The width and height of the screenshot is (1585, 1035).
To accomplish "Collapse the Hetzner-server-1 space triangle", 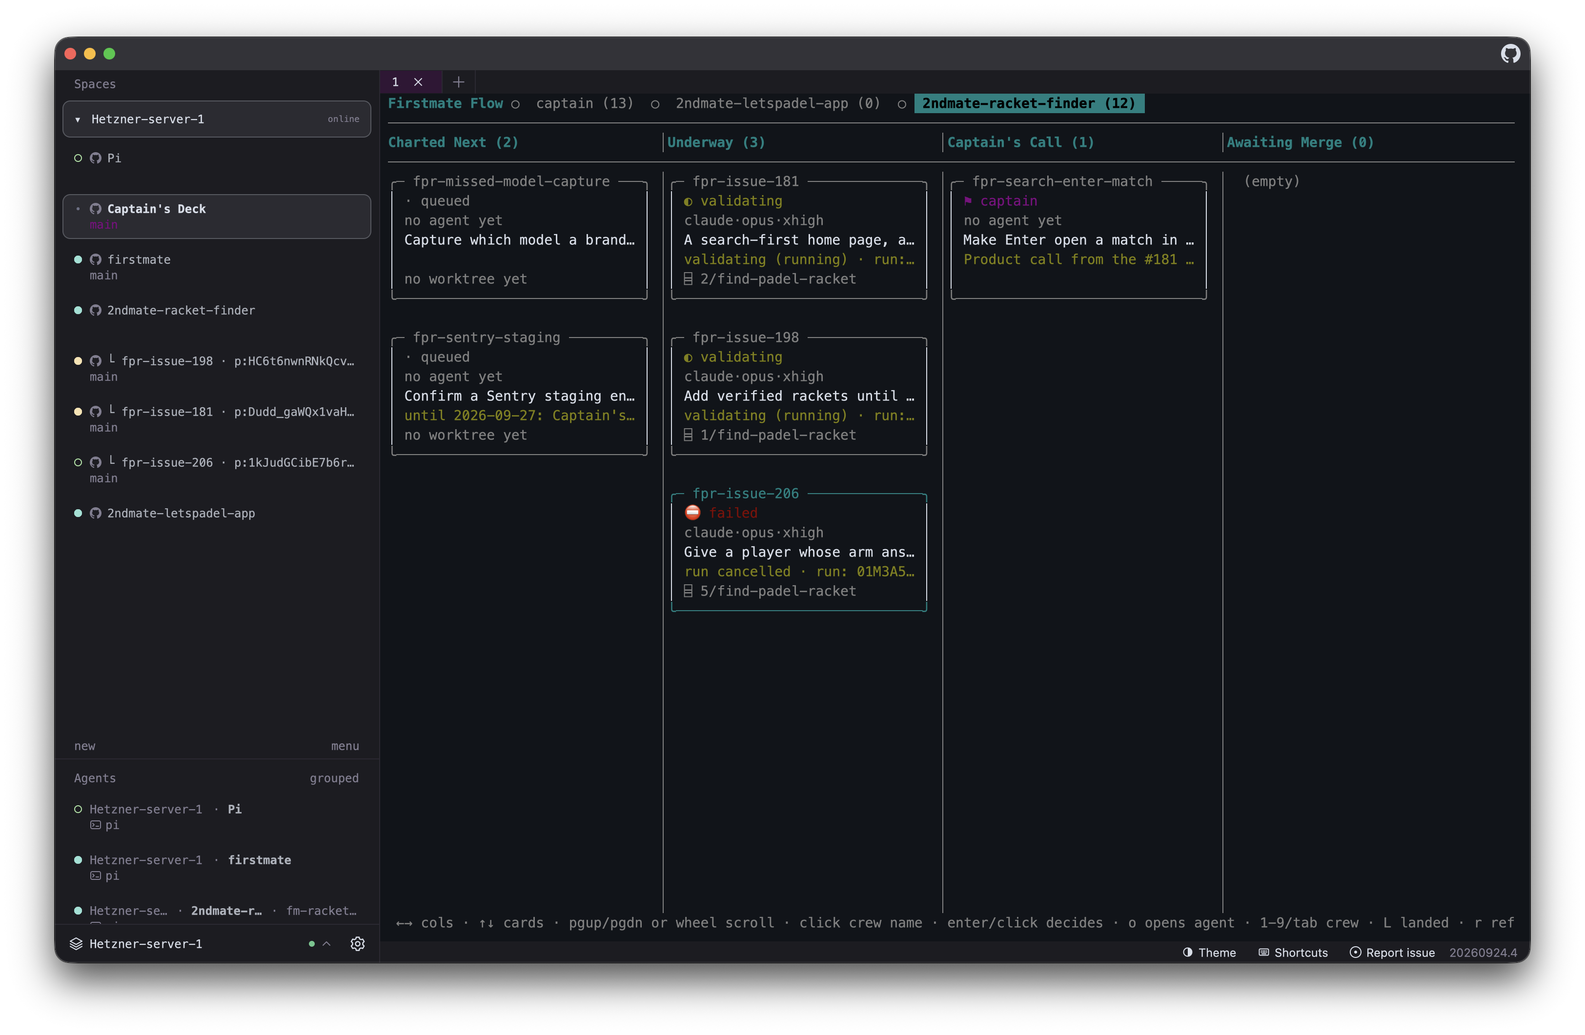I will [78, 119].
